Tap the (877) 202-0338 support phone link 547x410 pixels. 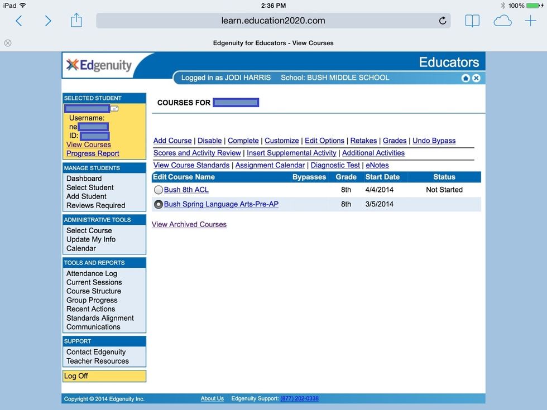point(299,398)
